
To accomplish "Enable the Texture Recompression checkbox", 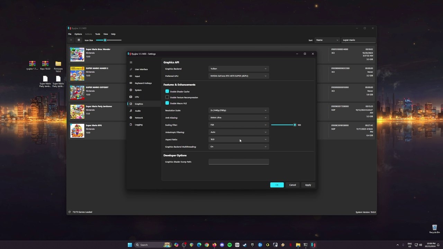I will (167, 97).
